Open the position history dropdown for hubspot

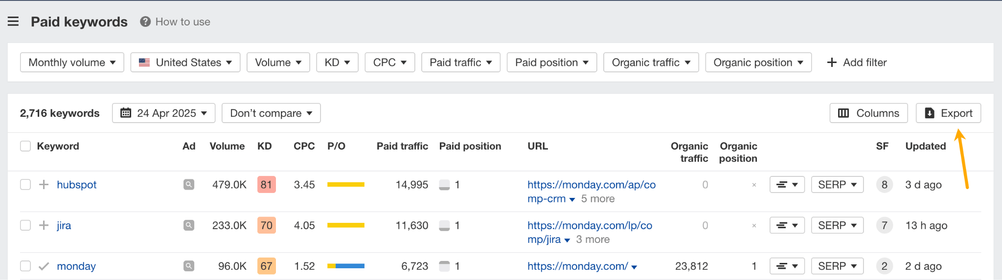point(787,185)
